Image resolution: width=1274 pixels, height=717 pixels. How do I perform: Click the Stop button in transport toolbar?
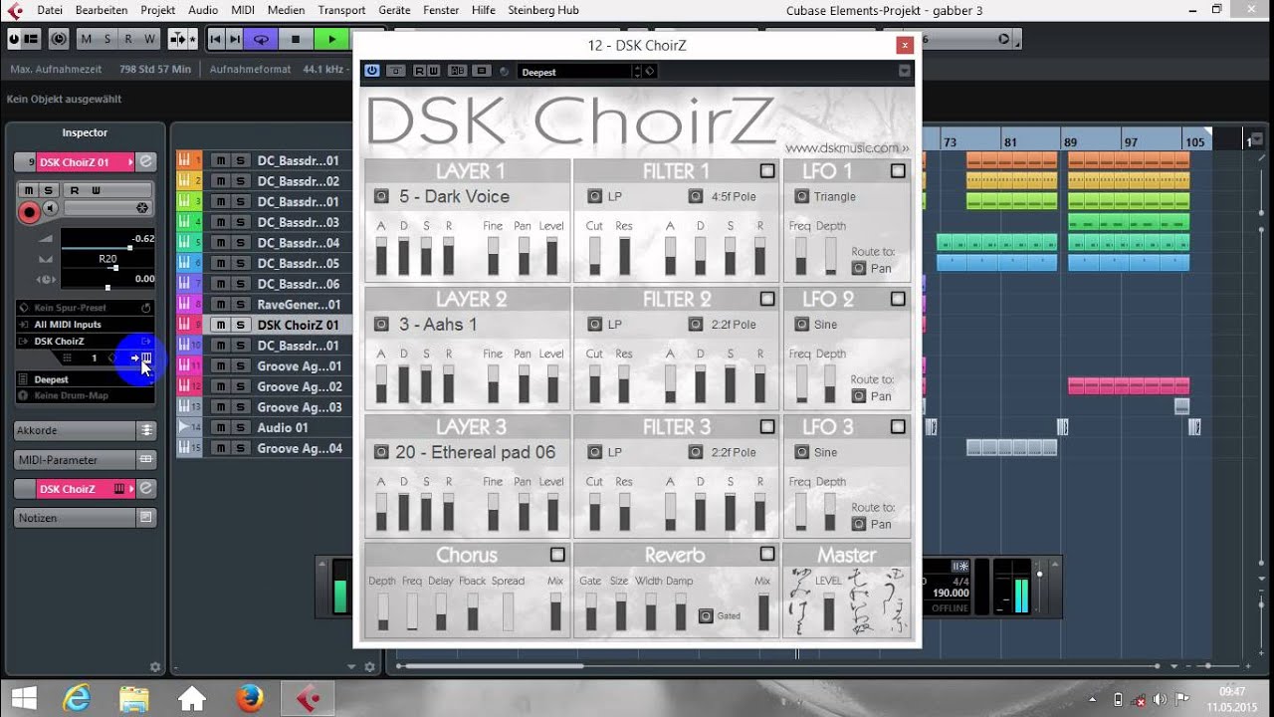click(296, 39)
